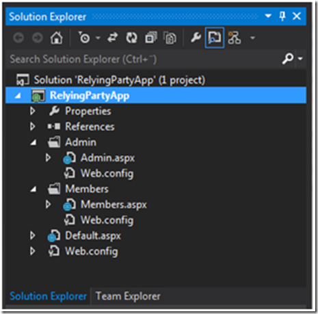Image resolution: width=318 pixels, height=314 pixels.
Task: Expand the Properties node
Action: pos(33,111)
